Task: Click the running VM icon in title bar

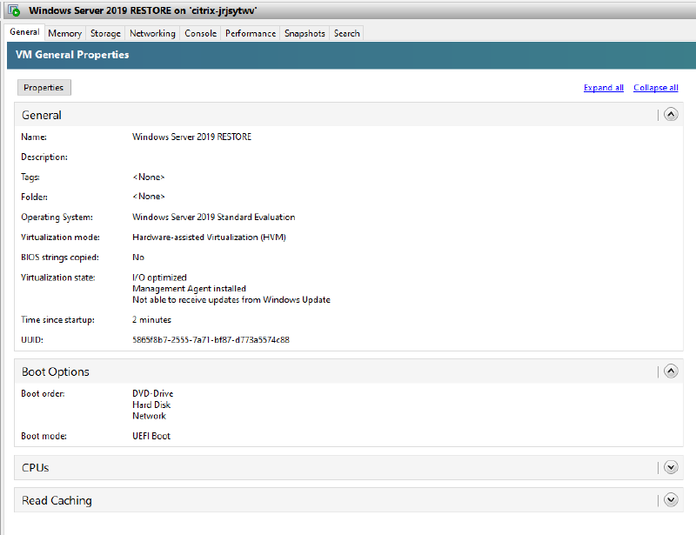Action: click(14, 10)
